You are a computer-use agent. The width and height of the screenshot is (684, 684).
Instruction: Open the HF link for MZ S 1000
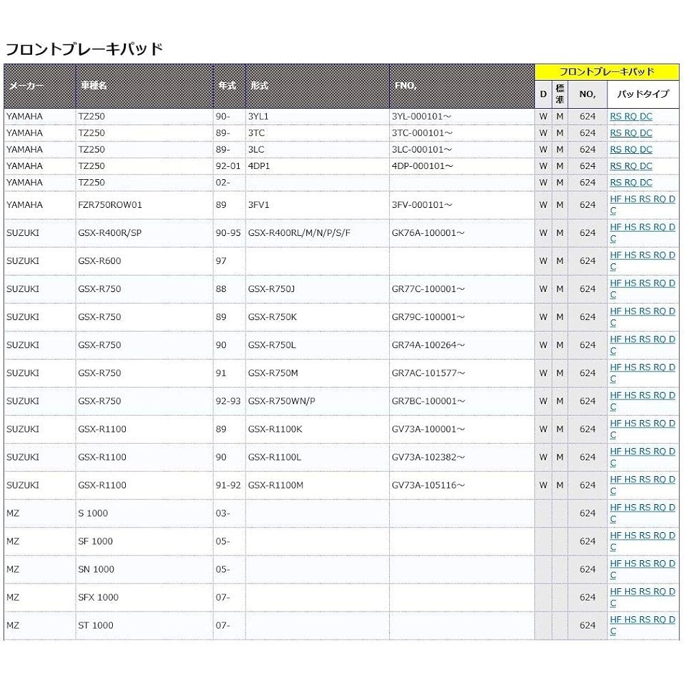(x=616, y=508)
